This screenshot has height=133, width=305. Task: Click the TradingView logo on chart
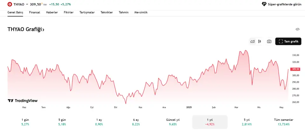tap(23, 101)
